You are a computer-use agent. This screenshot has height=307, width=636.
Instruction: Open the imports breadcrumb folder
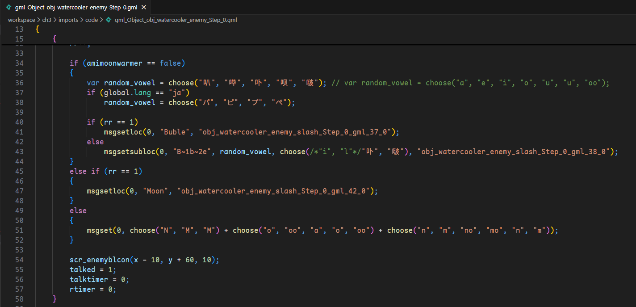click(68, 20)
